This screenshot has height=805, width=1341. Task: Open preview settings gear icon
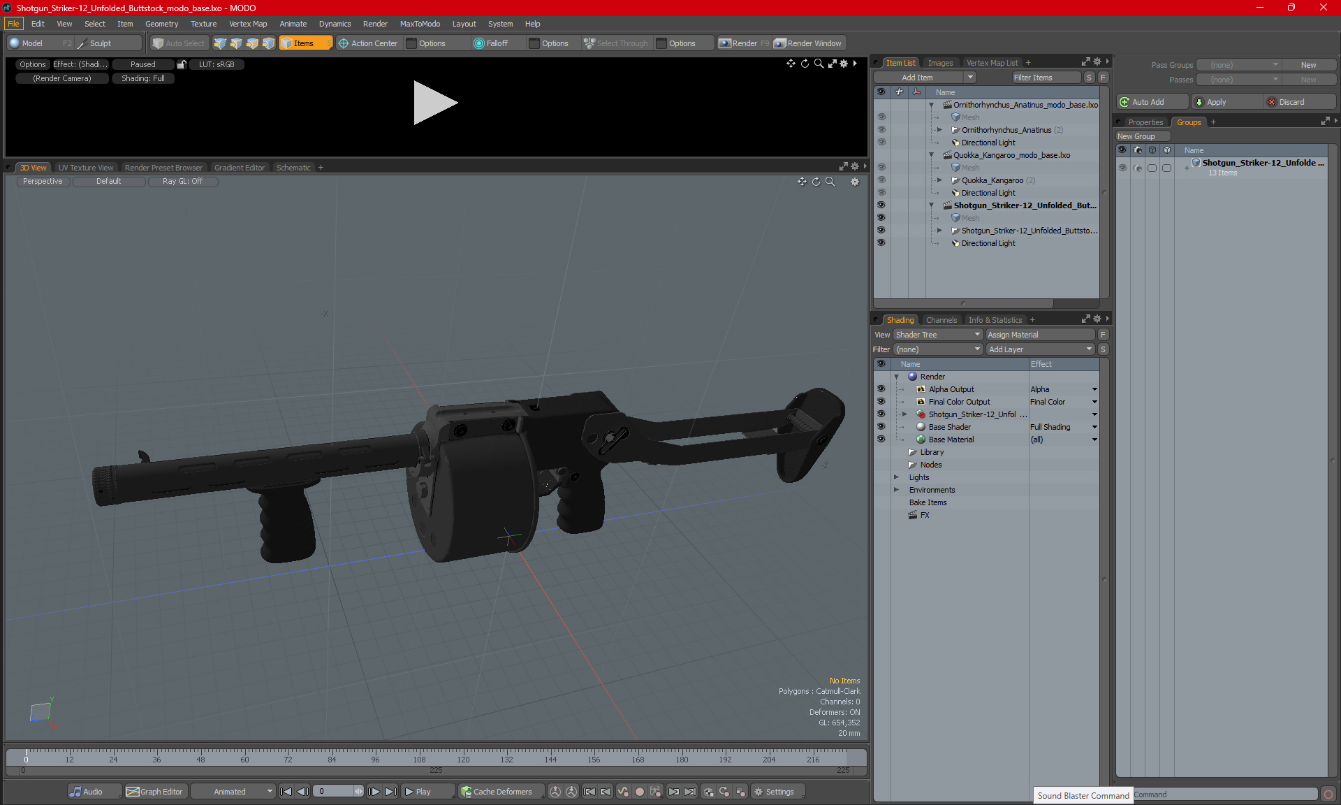(844, 64)
